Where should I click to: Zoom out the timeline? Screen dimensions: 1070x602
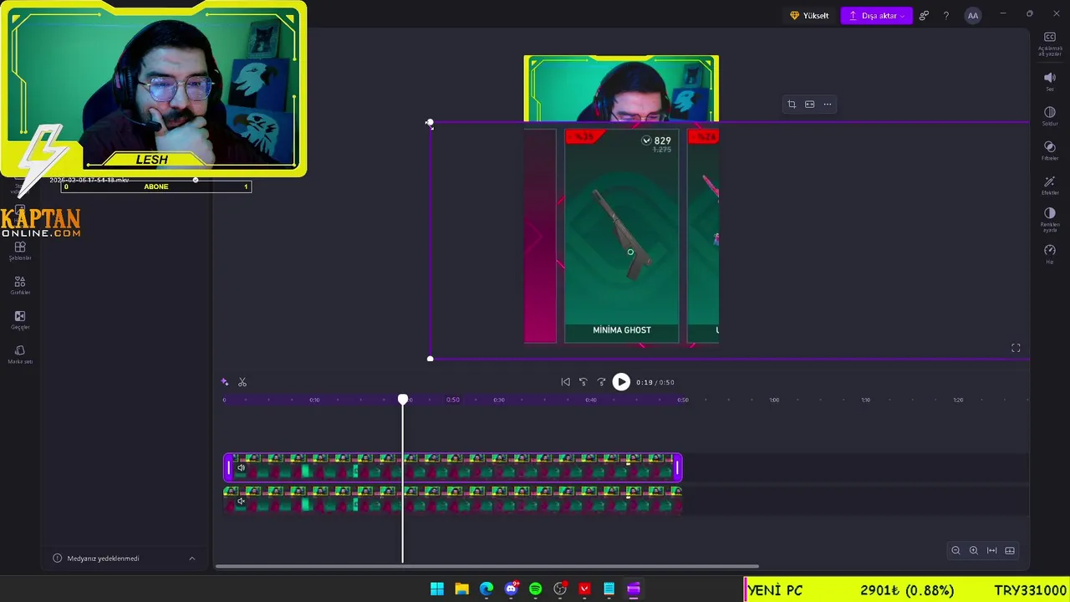[955, 550]
